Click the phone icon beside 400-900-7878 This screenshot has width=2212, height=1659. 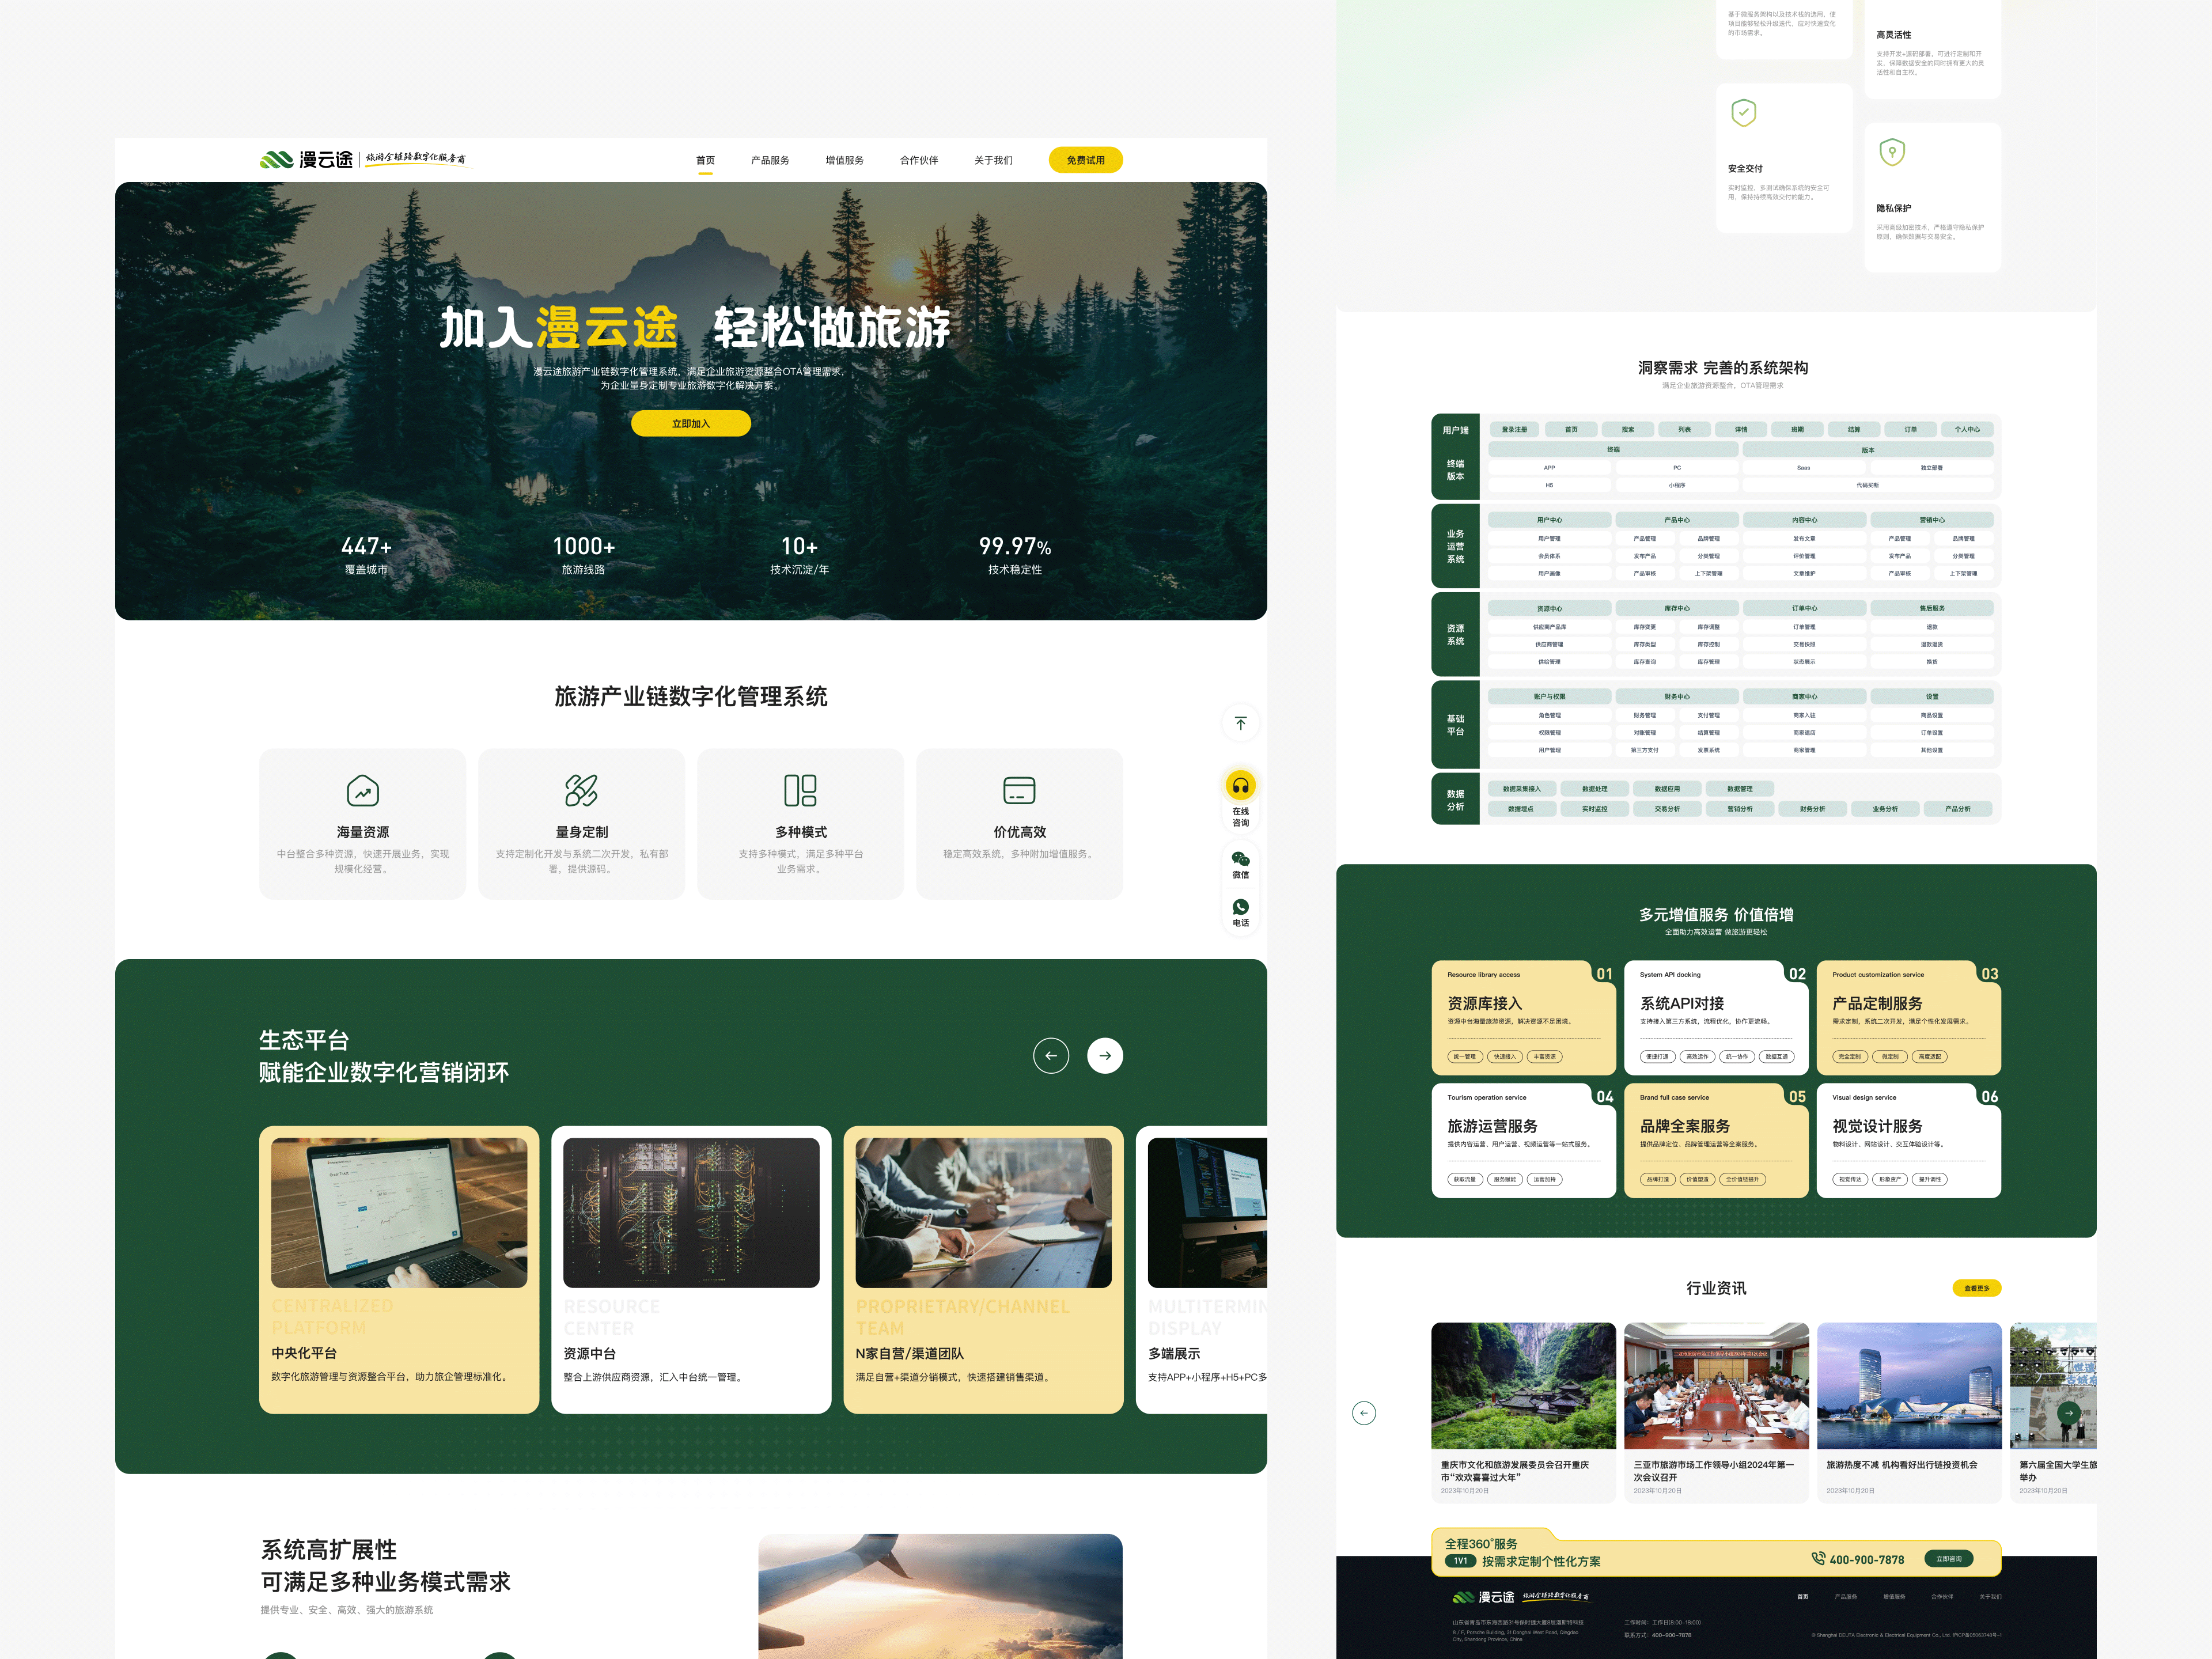1818,1558
